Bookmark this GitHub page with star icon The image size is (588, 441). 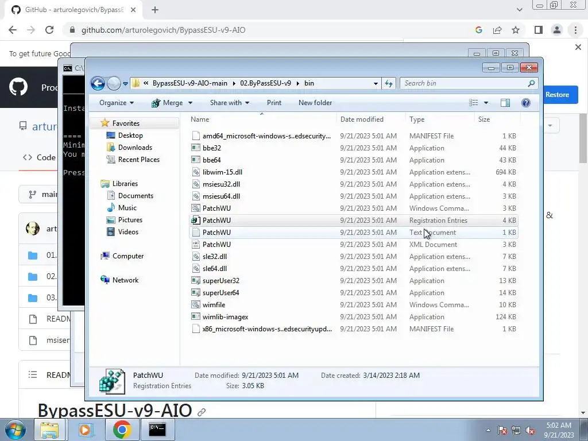click(x=516, y=30)
